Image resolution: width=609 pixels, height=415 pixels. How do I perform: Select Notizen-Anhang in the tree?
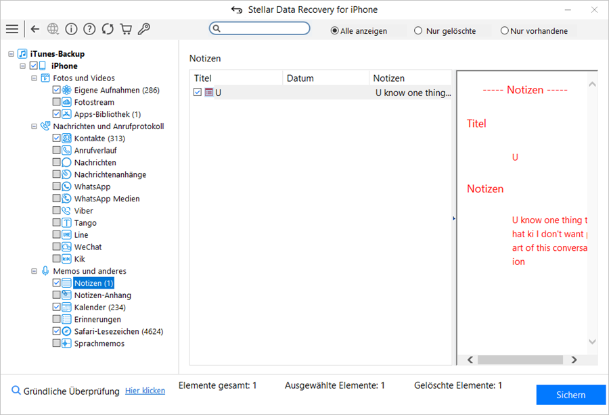[x=103, y=295]
